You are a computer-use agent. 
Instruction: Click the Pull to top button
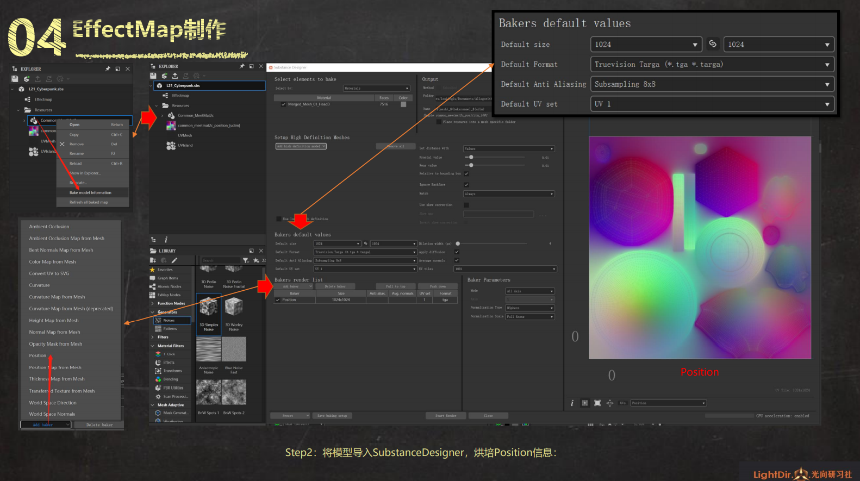tap(396, 286)
